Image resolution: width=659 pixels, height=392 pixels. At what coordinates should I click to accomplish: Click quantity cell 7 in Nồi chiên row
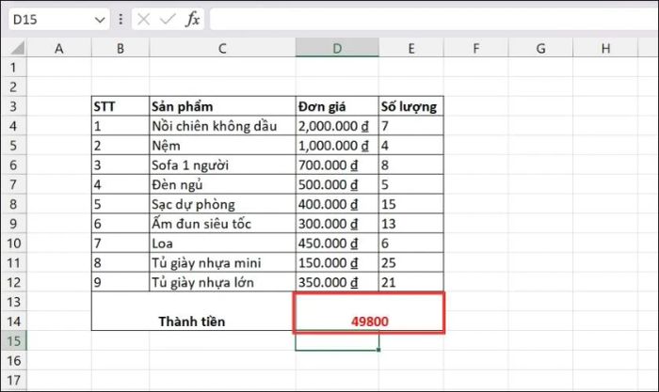click(x=411, y=125)
